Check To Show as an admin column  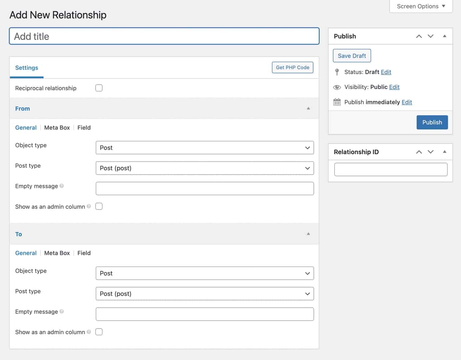[99, 332]
